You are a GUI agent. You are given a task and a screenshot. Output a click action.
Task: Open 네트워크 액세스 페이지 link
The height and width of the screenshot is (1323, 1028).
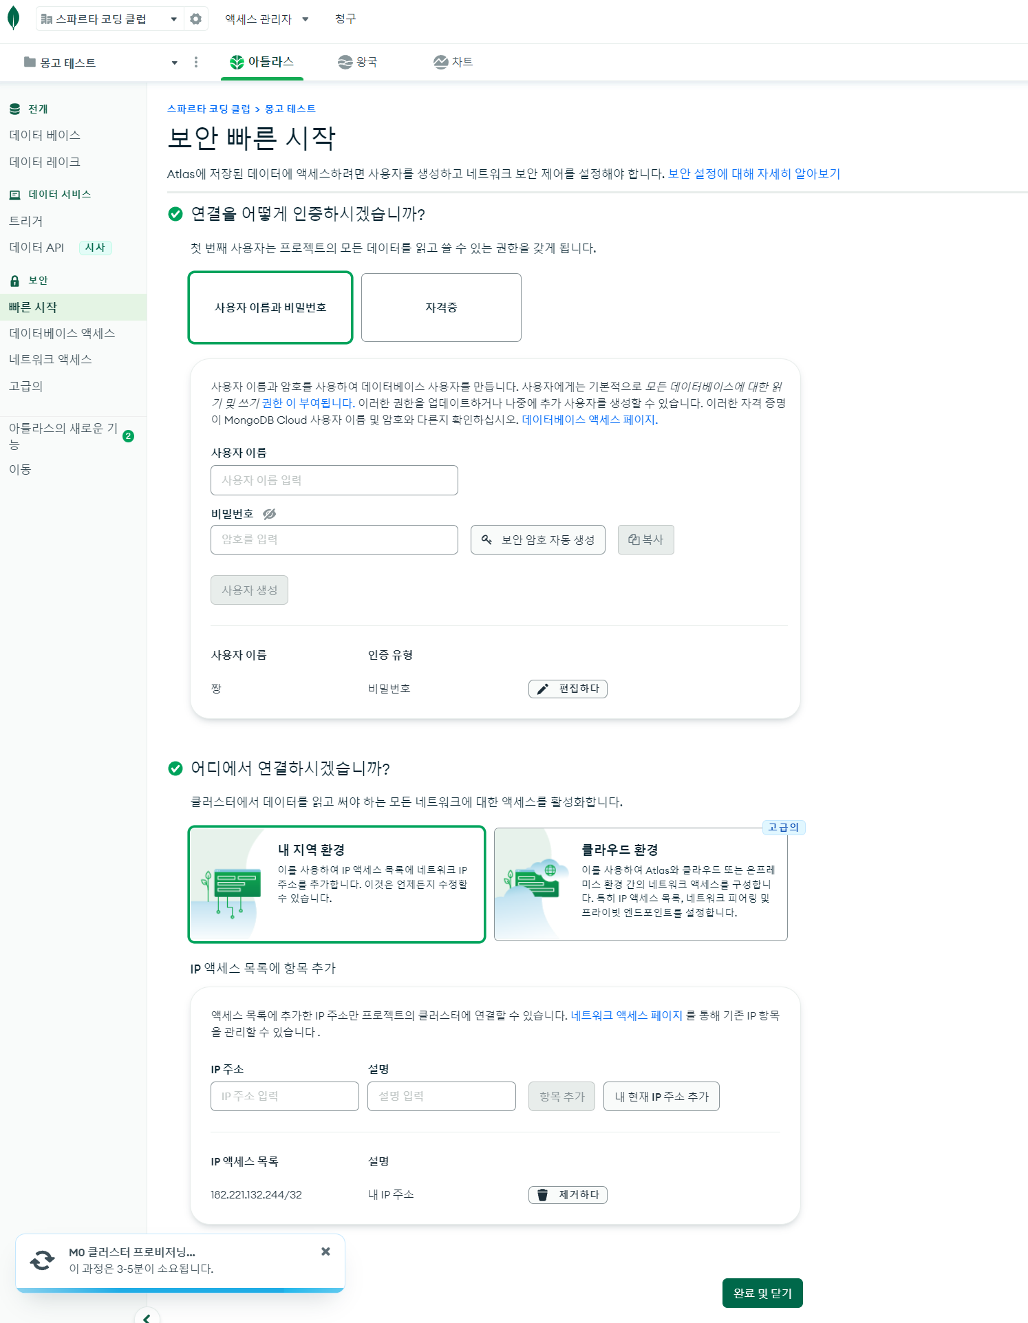pyautogui.click(x=626, y=1016)
